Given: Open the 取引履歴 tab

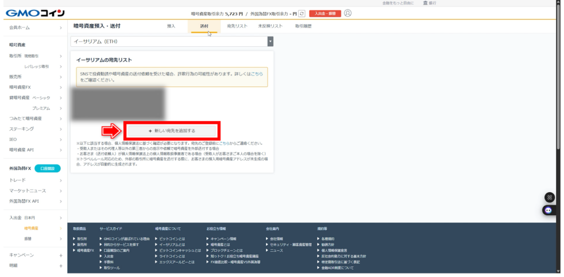Looking at the screenshot, I should tap(303, 26).
